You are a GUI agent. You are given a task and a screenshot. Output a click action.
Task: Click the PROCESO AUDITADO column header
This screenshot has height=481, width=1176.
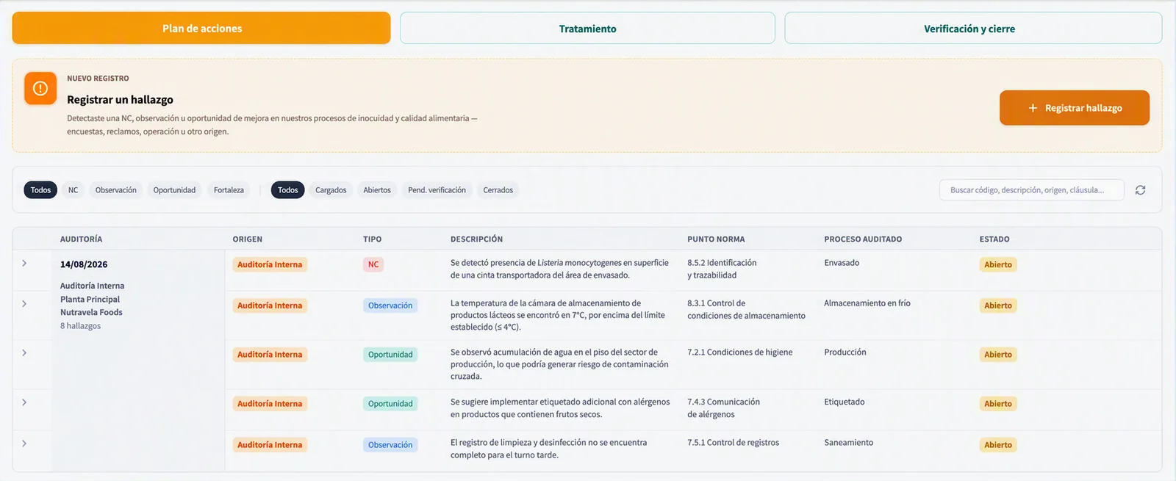(863, 239)
